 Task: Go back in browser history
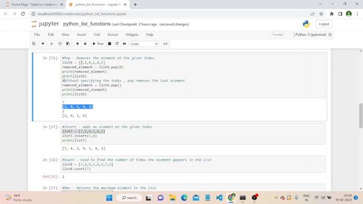[6, 14]
